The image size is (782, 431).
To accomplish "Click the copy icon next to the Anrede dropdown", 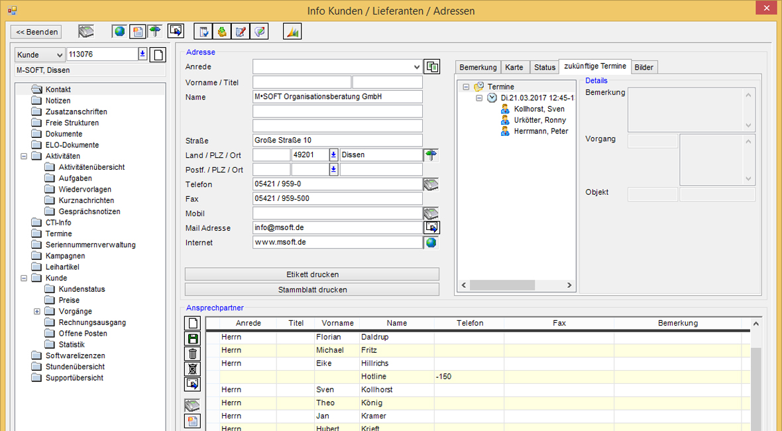I will pos(432,66).
